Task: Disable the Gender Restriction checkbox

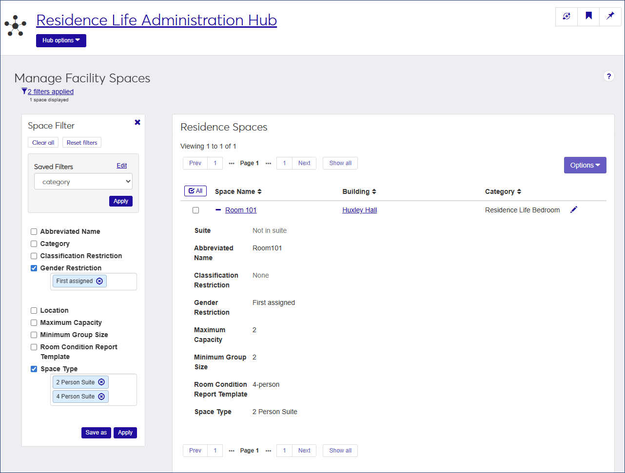Action: point(33,268)
